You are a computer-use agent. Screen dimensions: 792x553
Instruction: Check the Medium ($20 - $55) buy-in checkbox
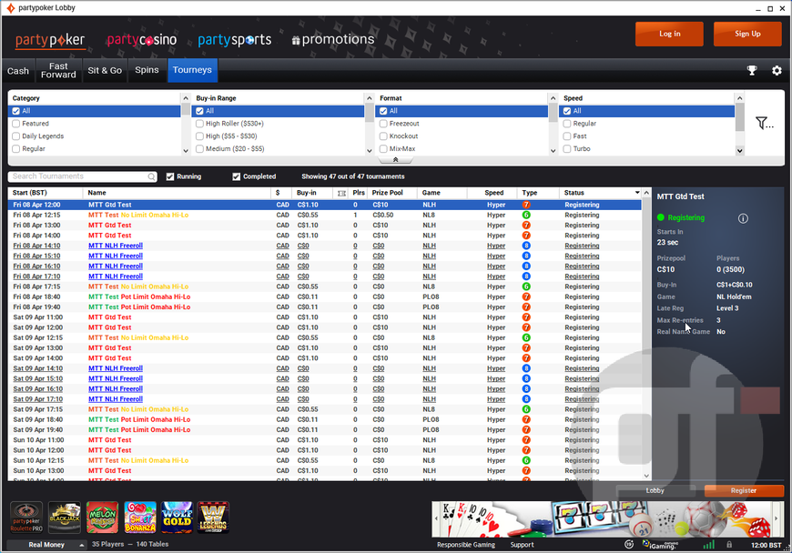[200, 149]
